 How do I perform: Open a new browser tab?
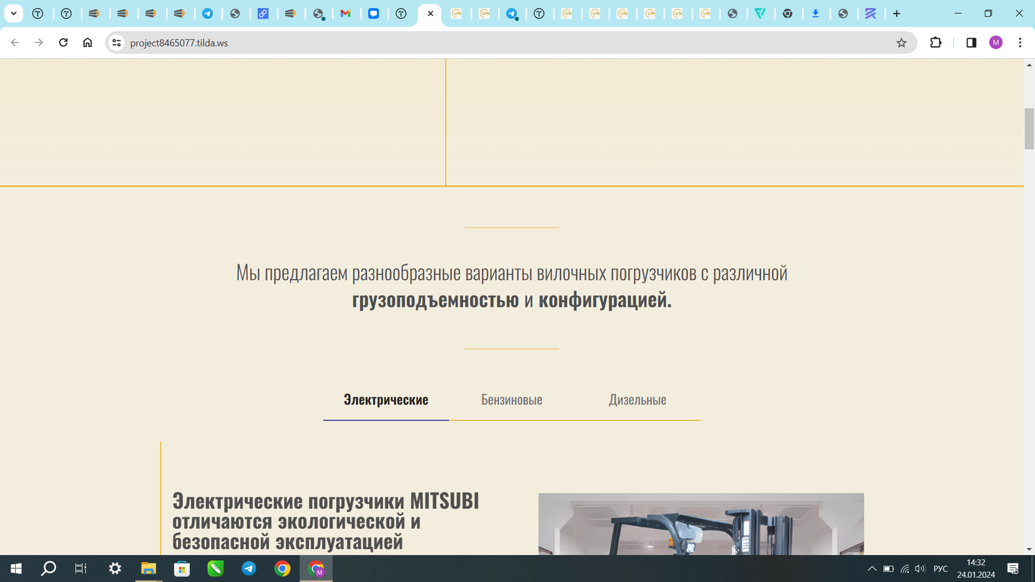tap(896, 14)
